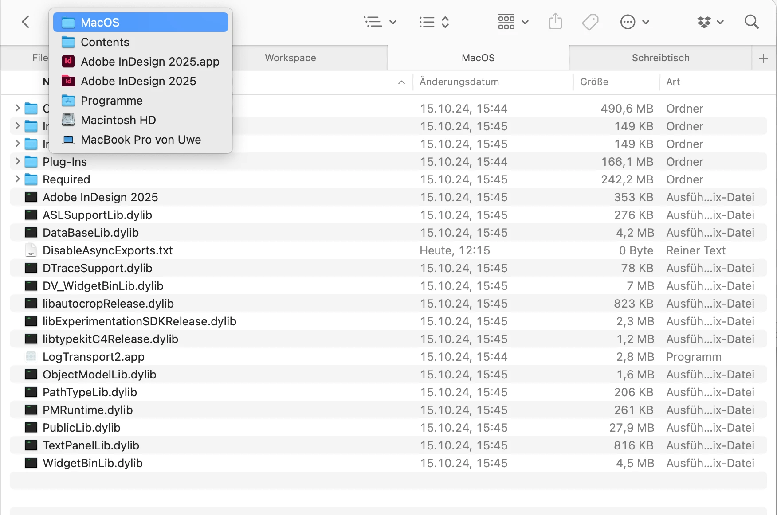Select DataBaseLib.dylib file icon
Image resolution: width=777 pixels, height=515 pixels.
(31, 233)
